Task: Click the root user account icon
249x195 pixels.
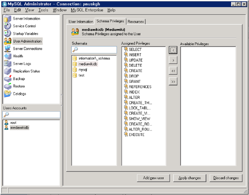Action: point(6,122)
